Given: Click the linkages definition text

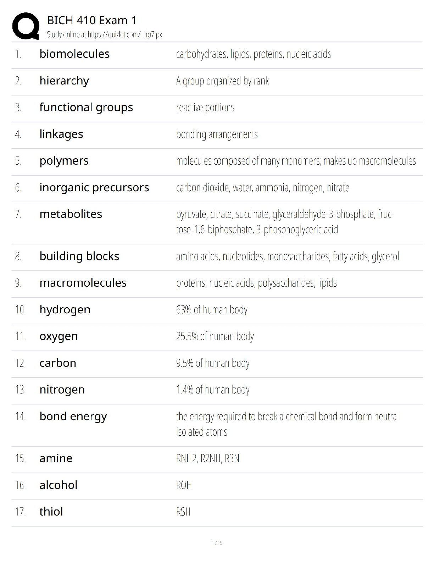Looking at the screenshot, I should click(217, 134).
